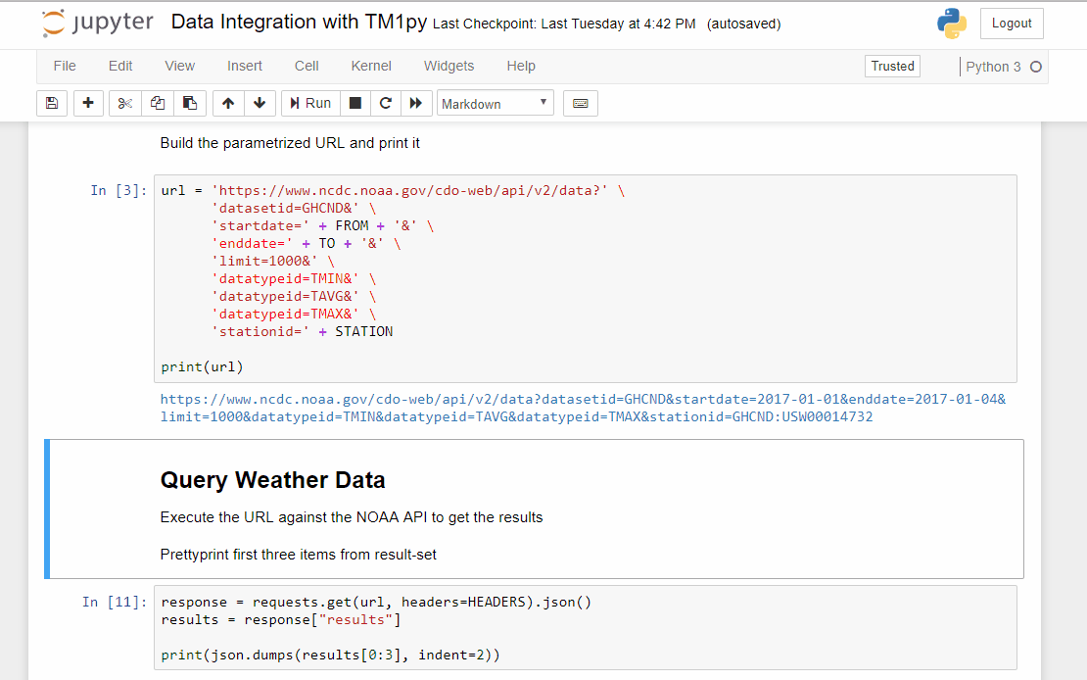Click the Logout button
This screenshot has width=1087, height=680.
[x=1012, y=24]
